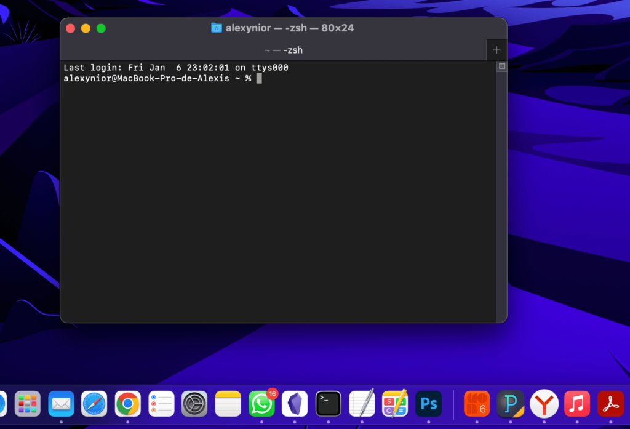Open Google Chrome from the Dock

pyautogui.click(x=127, y=404)
